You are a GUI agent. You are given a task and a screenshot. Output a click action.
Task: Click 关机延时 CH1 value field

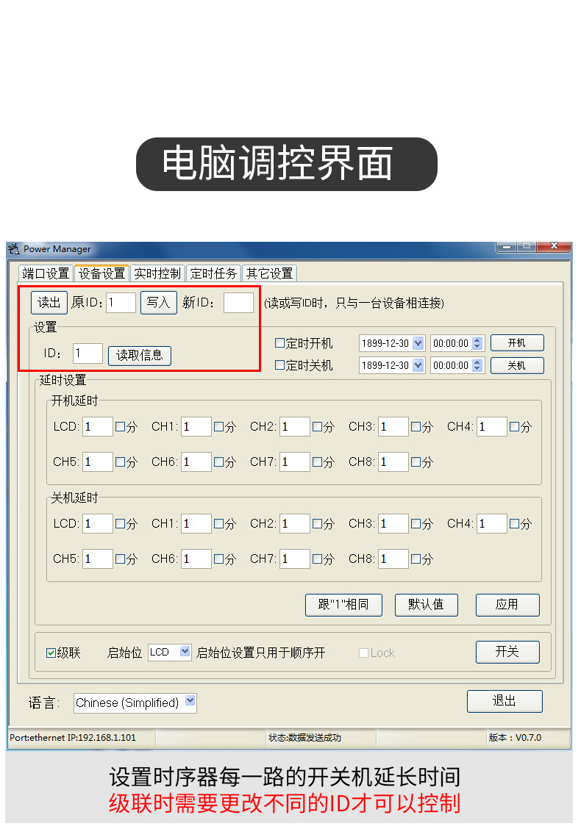(196, 523)
